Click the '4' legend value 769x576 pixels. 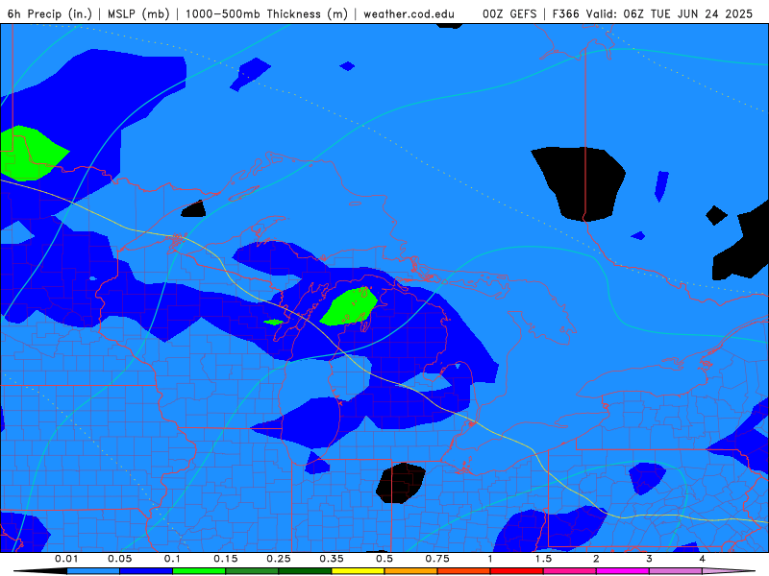pos(703,559)
